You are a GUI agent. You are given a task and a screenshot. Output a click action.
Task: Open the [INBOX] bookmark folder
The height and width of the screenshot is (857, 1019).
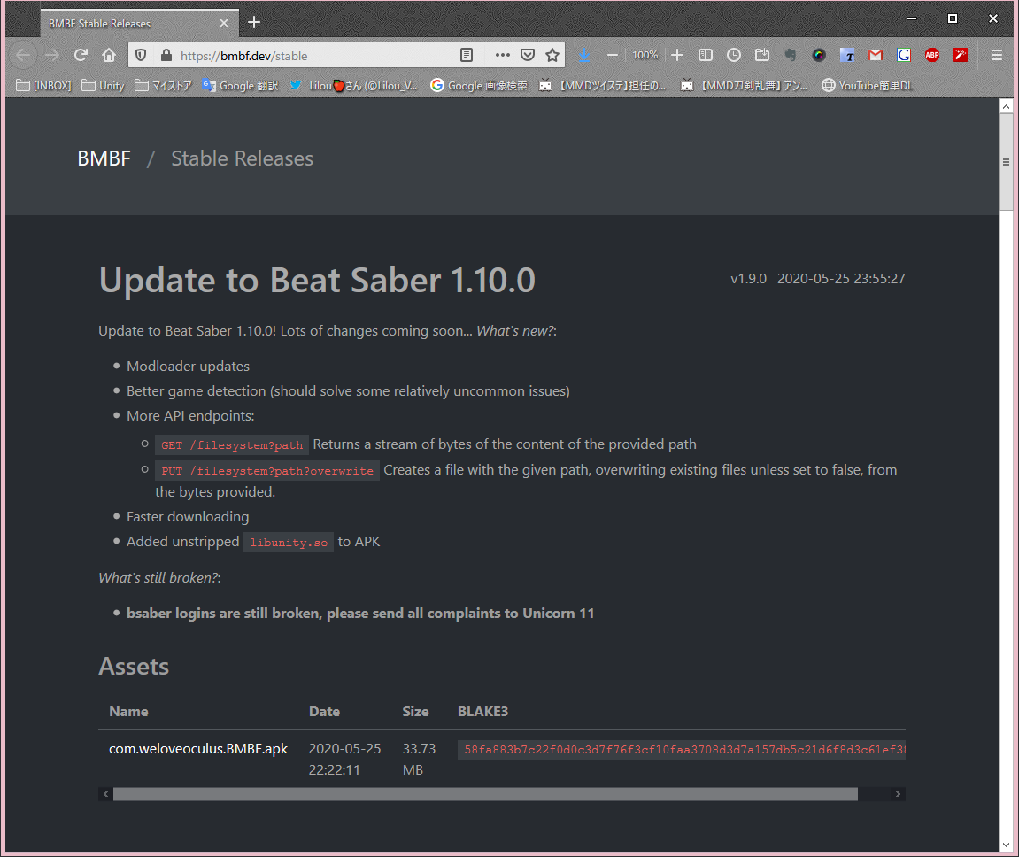43,86
